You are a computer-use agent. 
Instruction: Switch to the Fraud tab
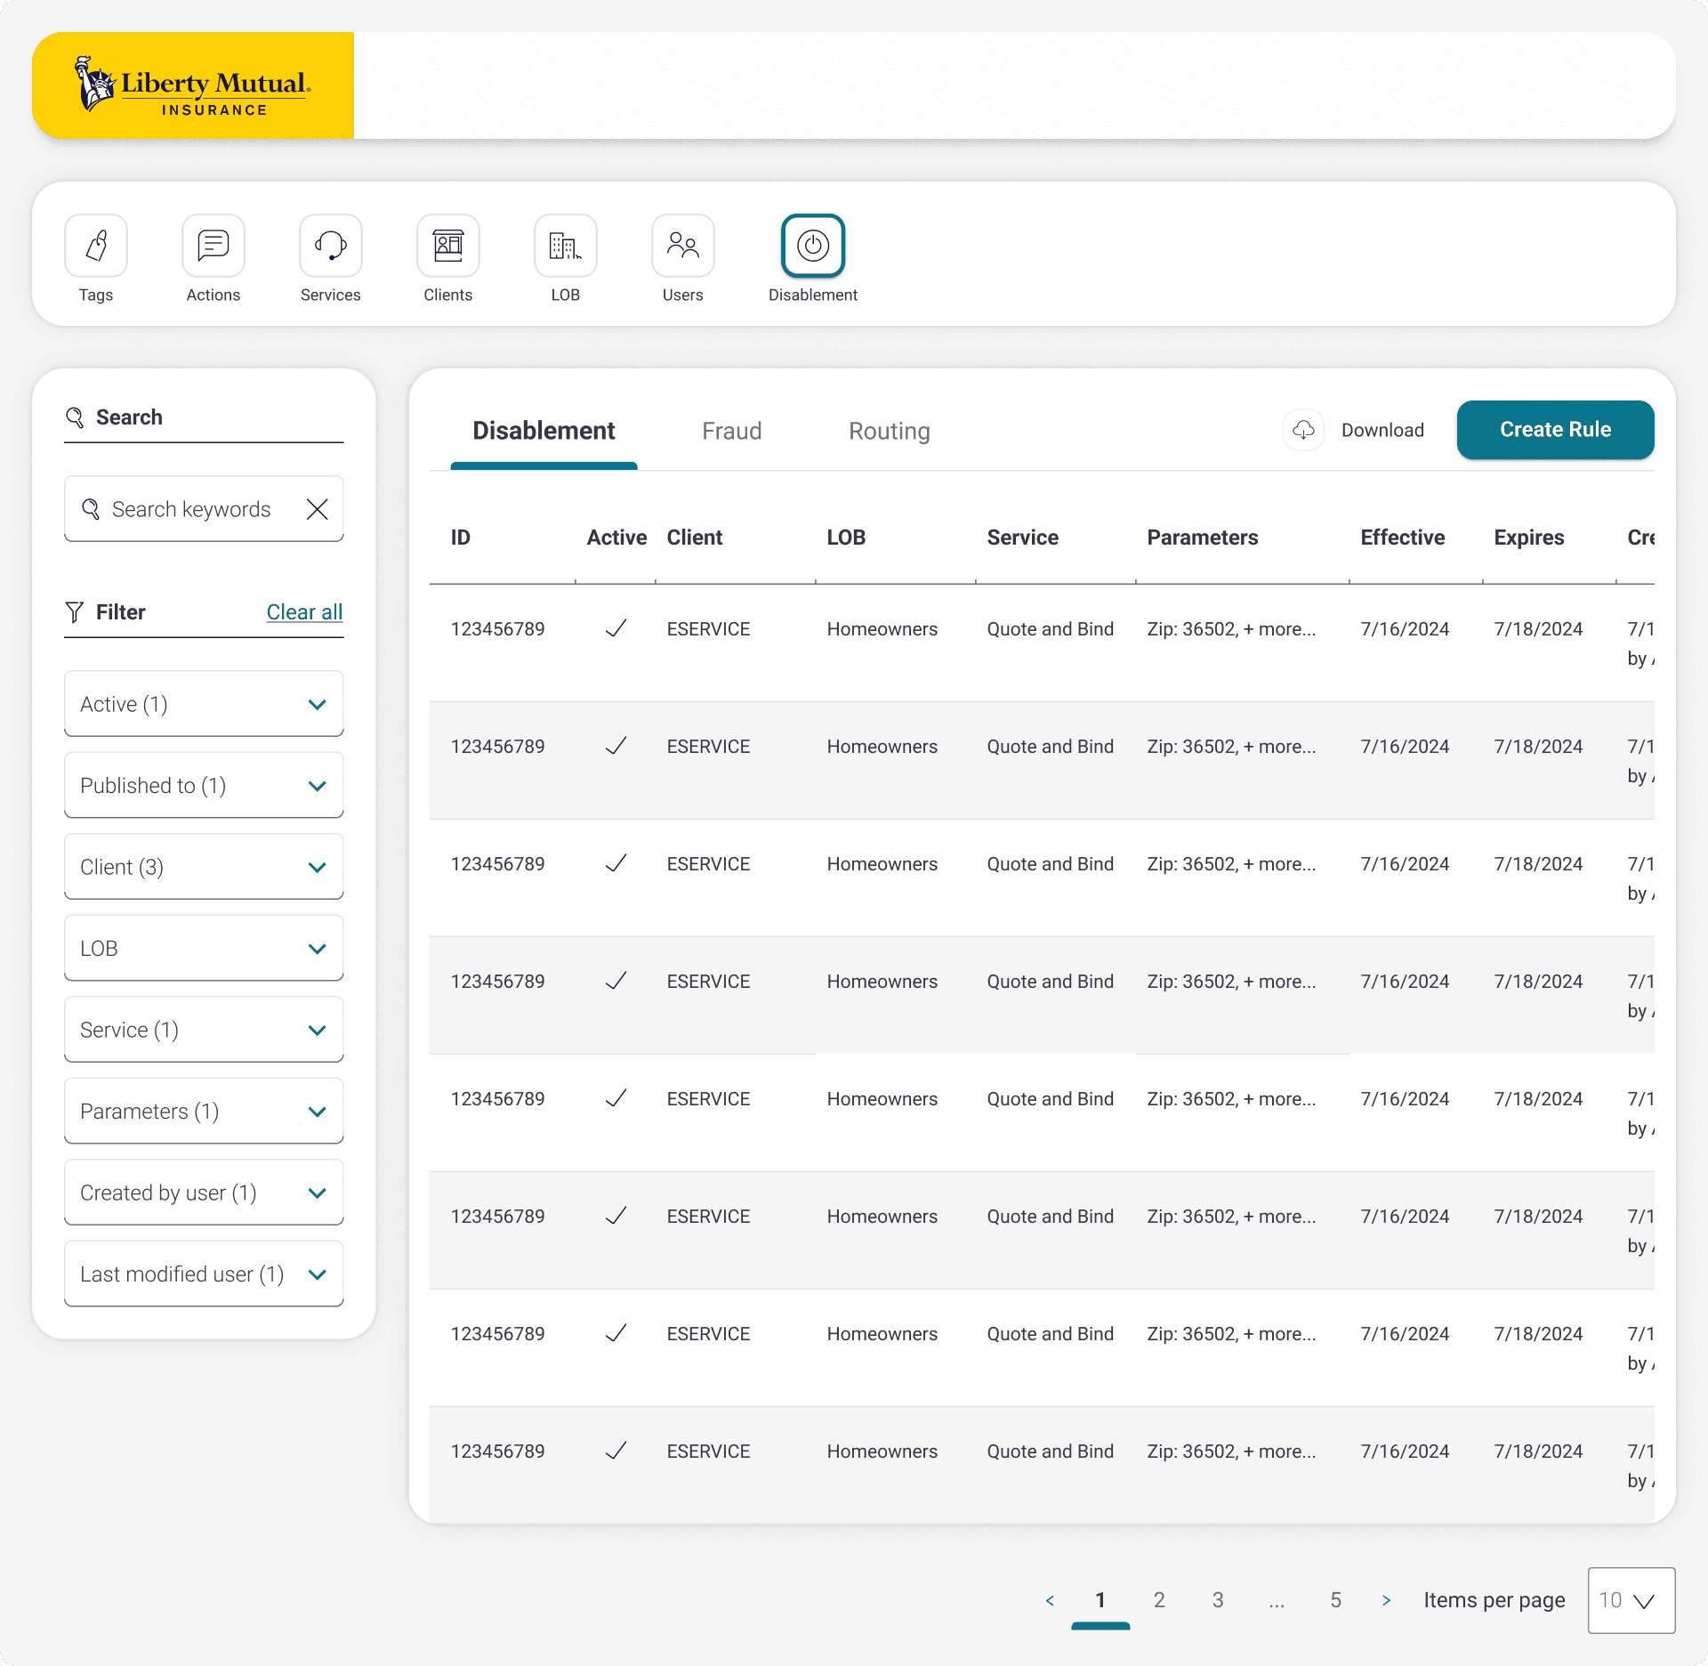pyautogui.click(x=731, y=432)
